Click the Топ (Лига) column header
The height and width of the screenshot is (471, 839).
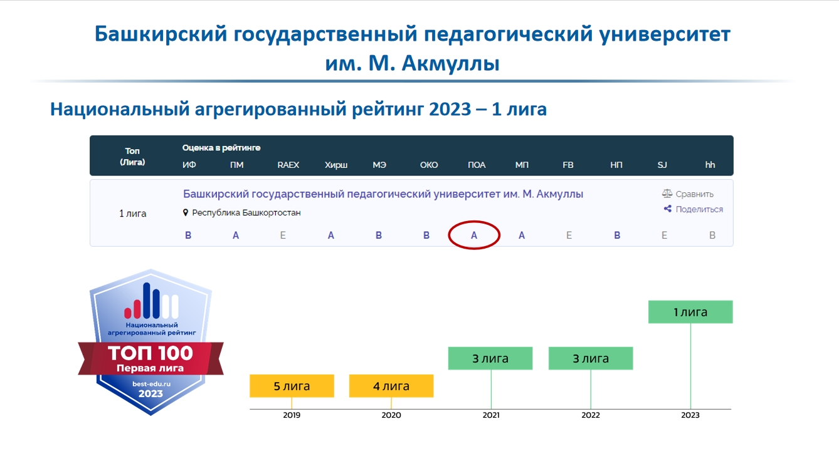[x=132, y=157]
